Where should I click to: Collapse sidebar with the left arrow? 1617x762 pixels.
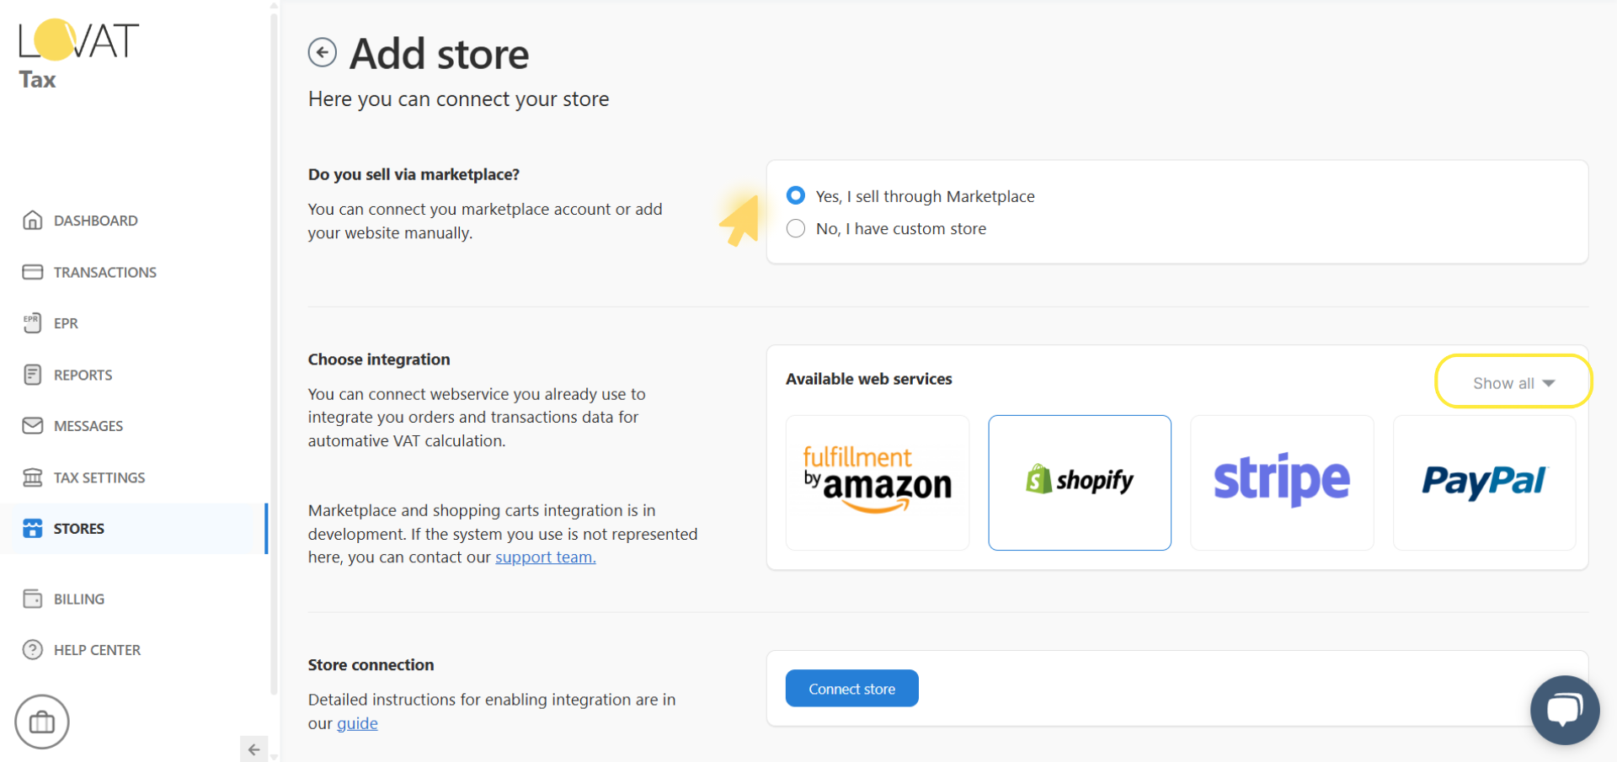pos(253,749)
